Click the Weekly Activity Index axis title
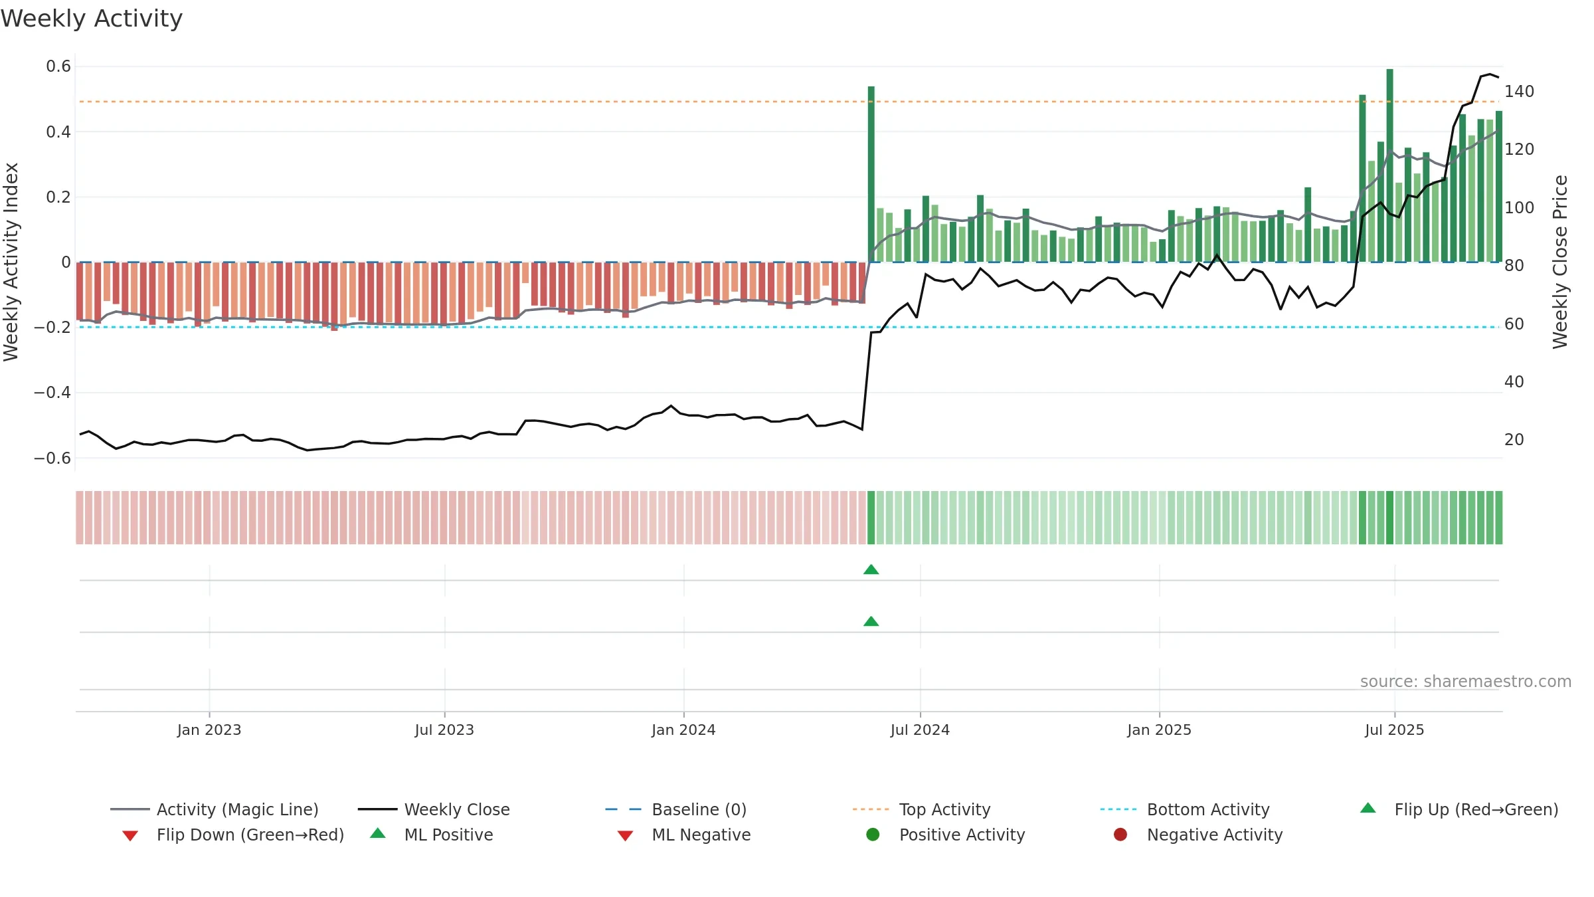The width and height of the screenshot is (1594, 897). (x=11, y=262)
